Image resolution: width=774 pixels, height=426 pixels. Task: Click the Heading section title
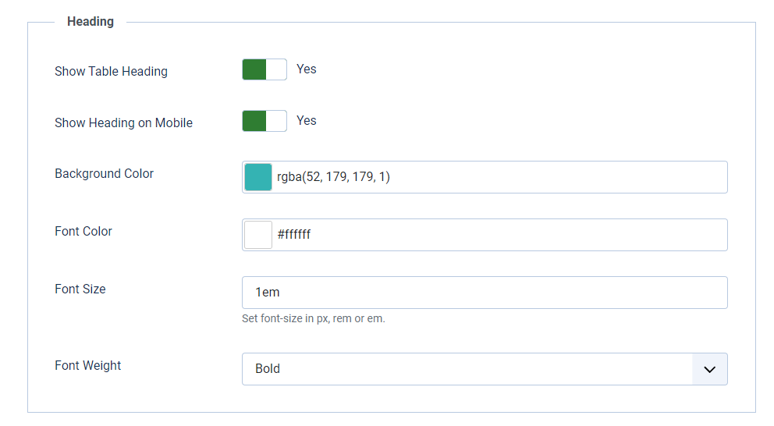click(x=91, y=21)
